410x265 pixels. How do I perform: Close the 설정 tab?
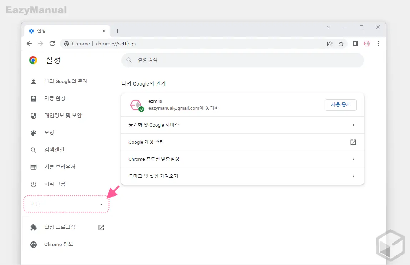tap(104, 31)
